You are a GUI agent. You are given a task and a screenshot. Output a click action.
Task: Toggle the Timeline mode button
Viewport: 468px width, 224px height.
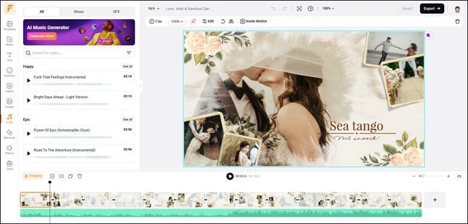pyautogui.click(x=34, y=176)
